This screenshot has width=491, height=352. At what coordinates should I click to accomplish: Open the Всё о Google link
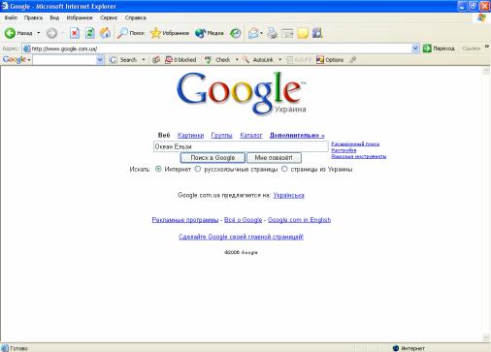pyautogui.click(x=243, y=220)
